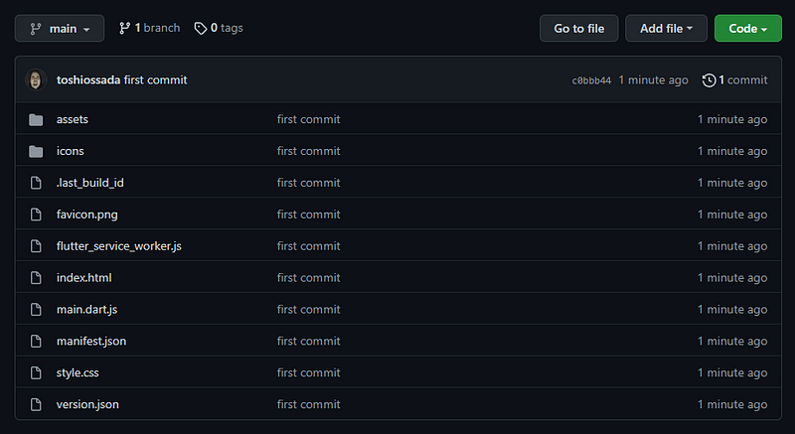Viewport: 795px width, 434px height.
Task: Open the .last_build_id file
Action: 89,183
